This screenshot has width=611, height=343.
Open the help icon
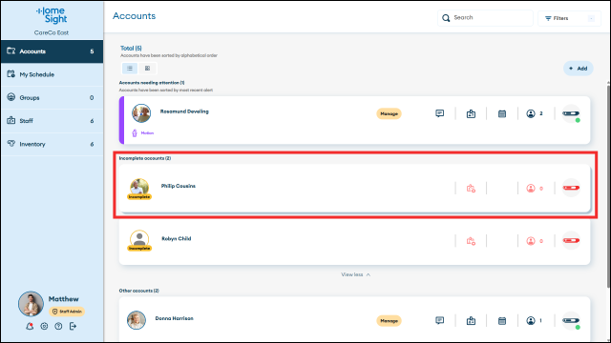58,326
